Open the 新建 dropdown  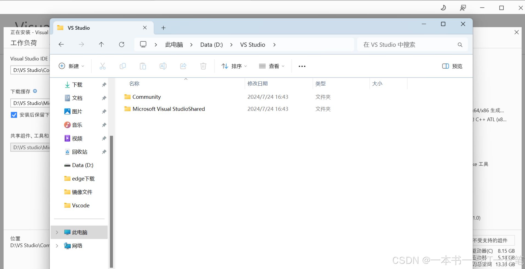pos(72,66)
